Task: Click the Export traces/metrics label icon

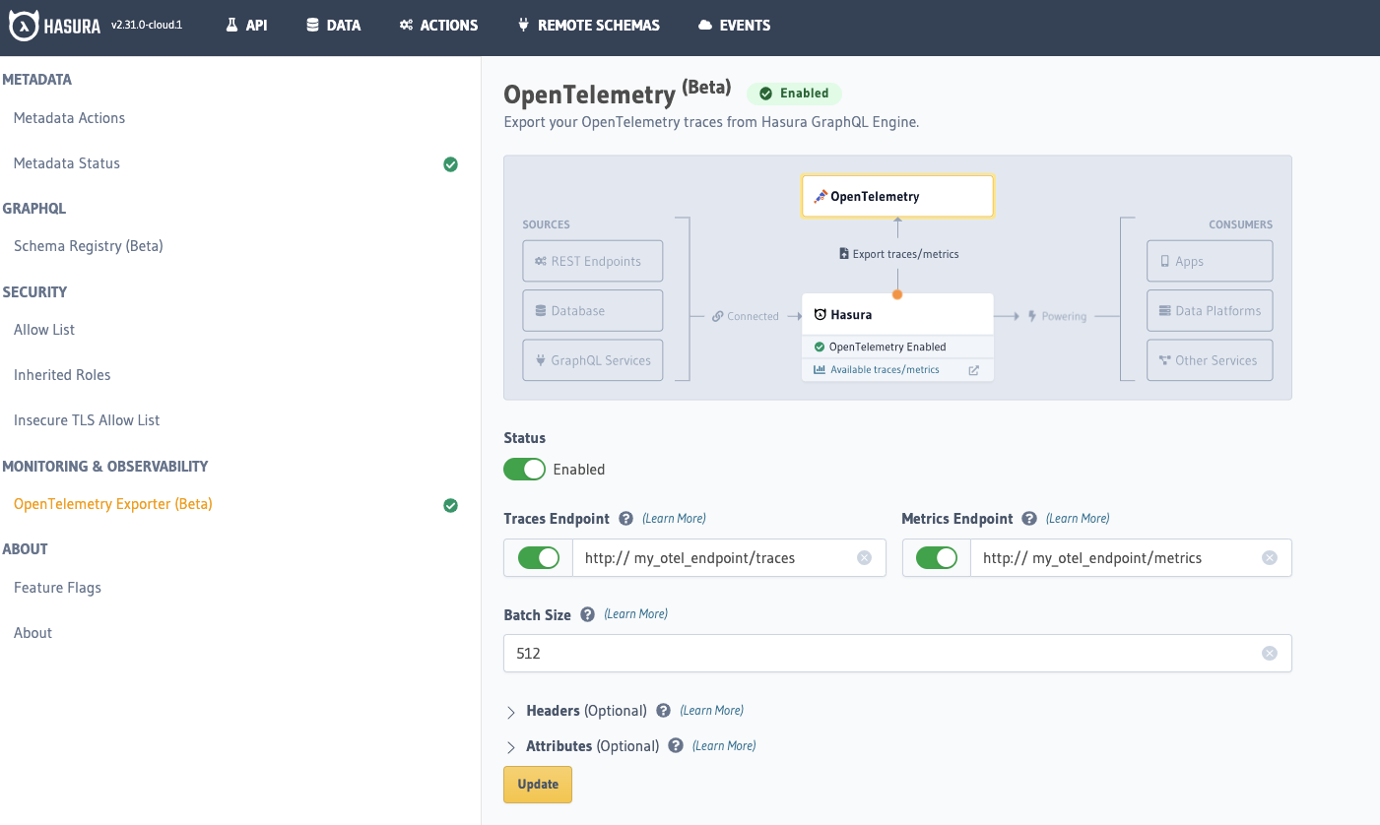Action: tap(844, 254)
